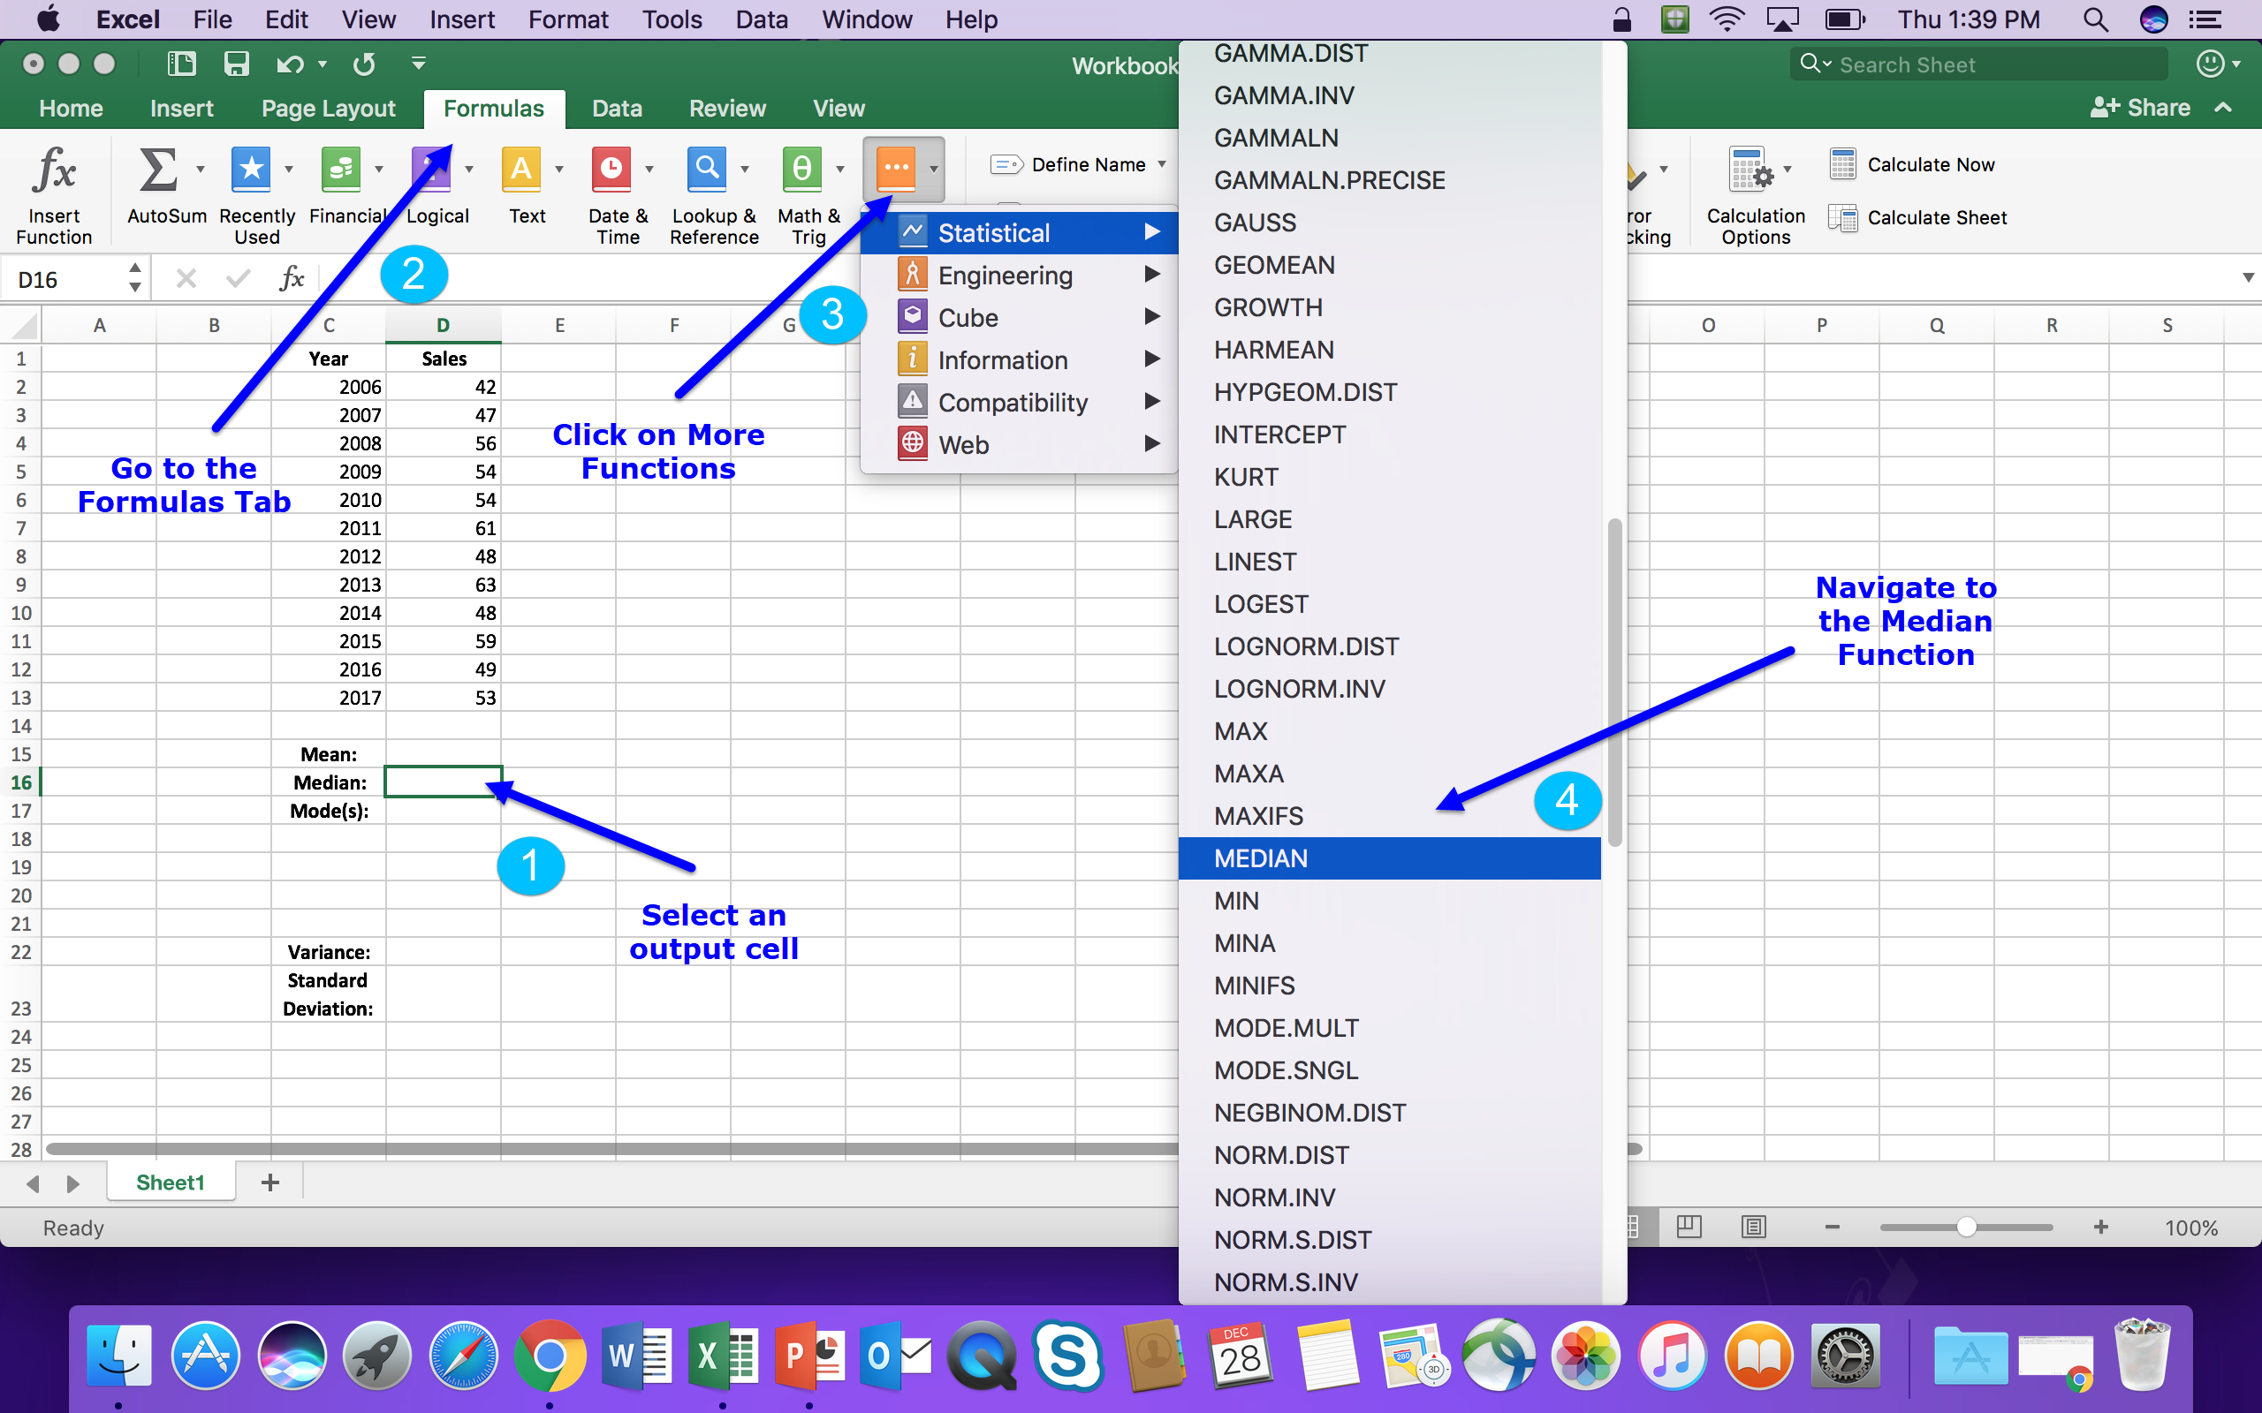Open the Lookup & Reference functions icon
The width and height of the screenshot is (2262, 1413).
[708, 170]
